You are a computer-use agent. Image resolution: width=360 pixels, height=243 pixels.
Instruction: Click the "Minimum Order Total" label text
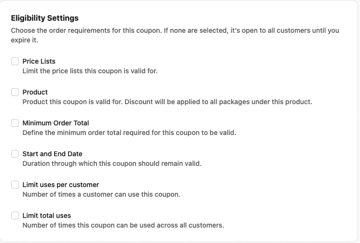click(56, 123)
